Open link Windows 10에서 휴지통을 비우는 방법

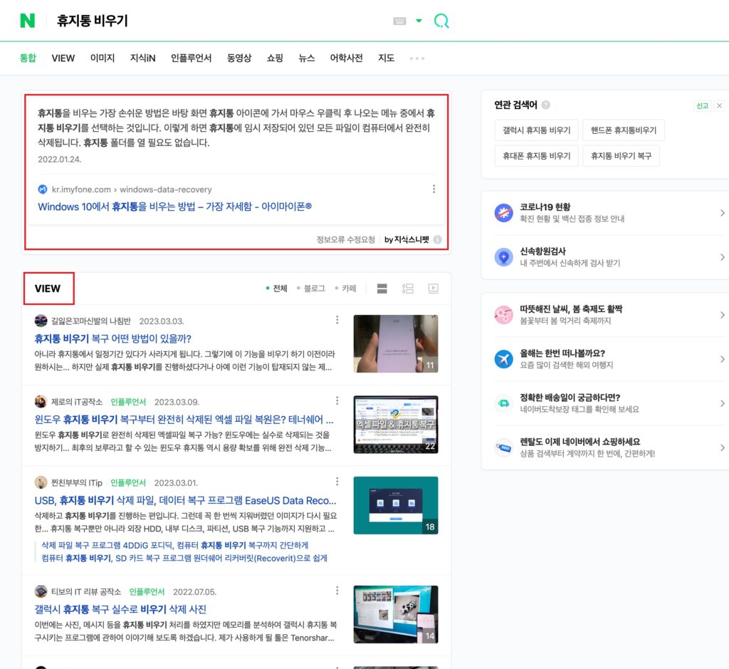point(174,207)
